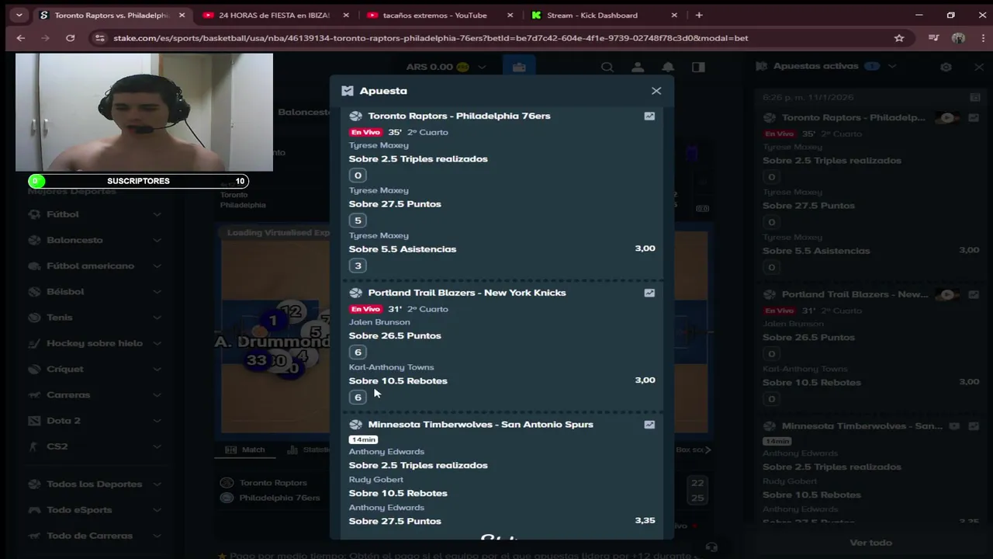The width and height of the screenshot is (993, 559).
Task: Select the Match tab below court view
Action: pos(245,450)
